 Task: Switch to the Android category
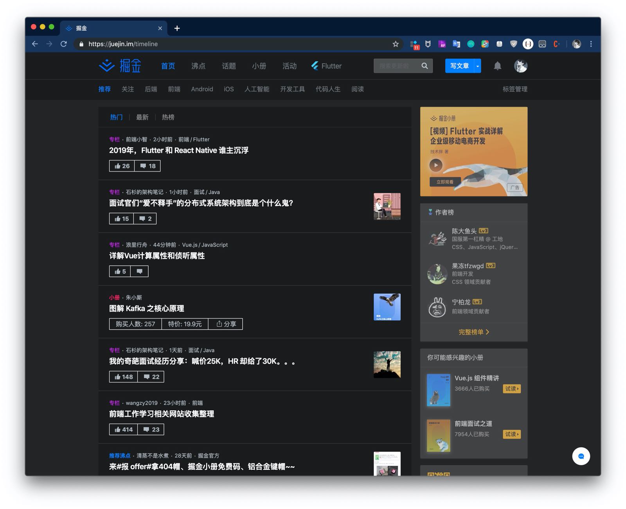point(202,89)
